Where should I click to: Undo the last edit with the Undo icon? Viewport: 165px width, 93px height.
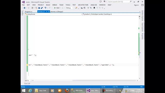[x=45, y=8]
